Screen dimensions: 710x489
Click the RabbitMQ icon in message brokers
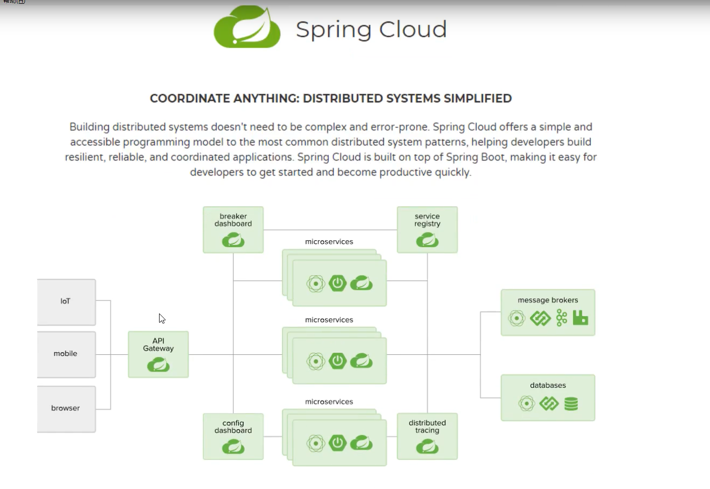click(580, 318)
